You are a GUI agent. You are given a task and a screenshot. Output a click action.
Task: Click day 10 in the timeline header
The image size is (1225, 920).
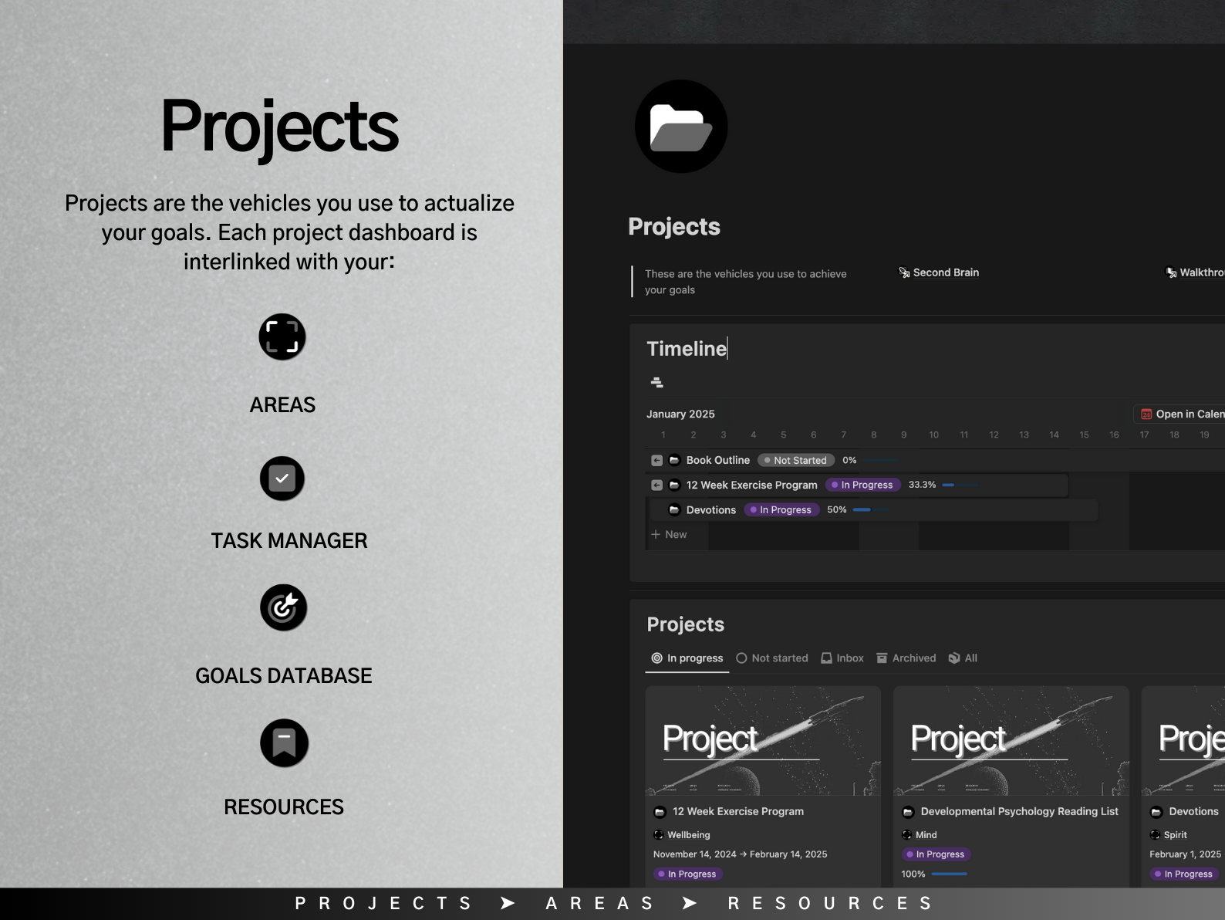933,435
